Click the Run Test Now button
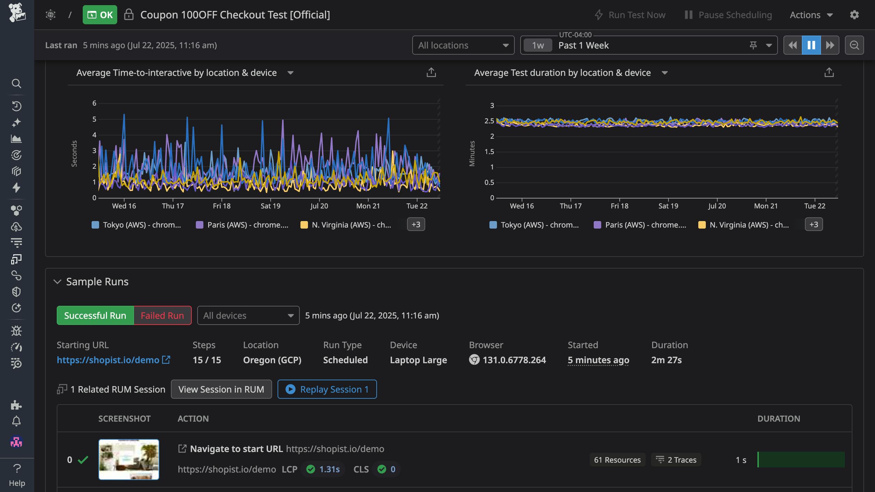 [x=630, y=15]
